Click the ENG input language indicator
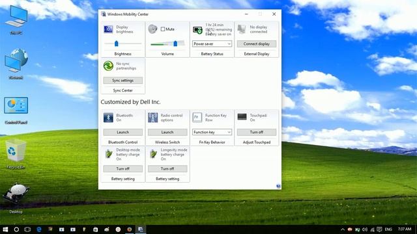 click(388, 229)
